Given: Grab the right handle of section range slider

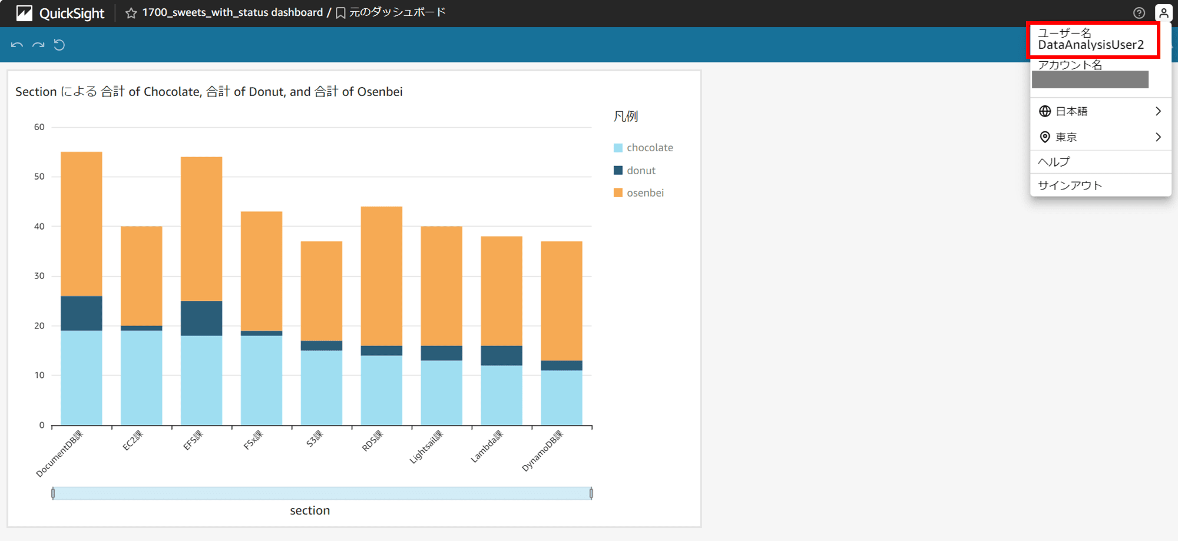Looking at the screenshot, I should [x=591, y=493].
